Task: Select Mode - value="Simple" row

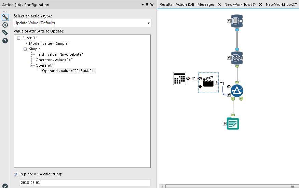Action: point(49,43)
